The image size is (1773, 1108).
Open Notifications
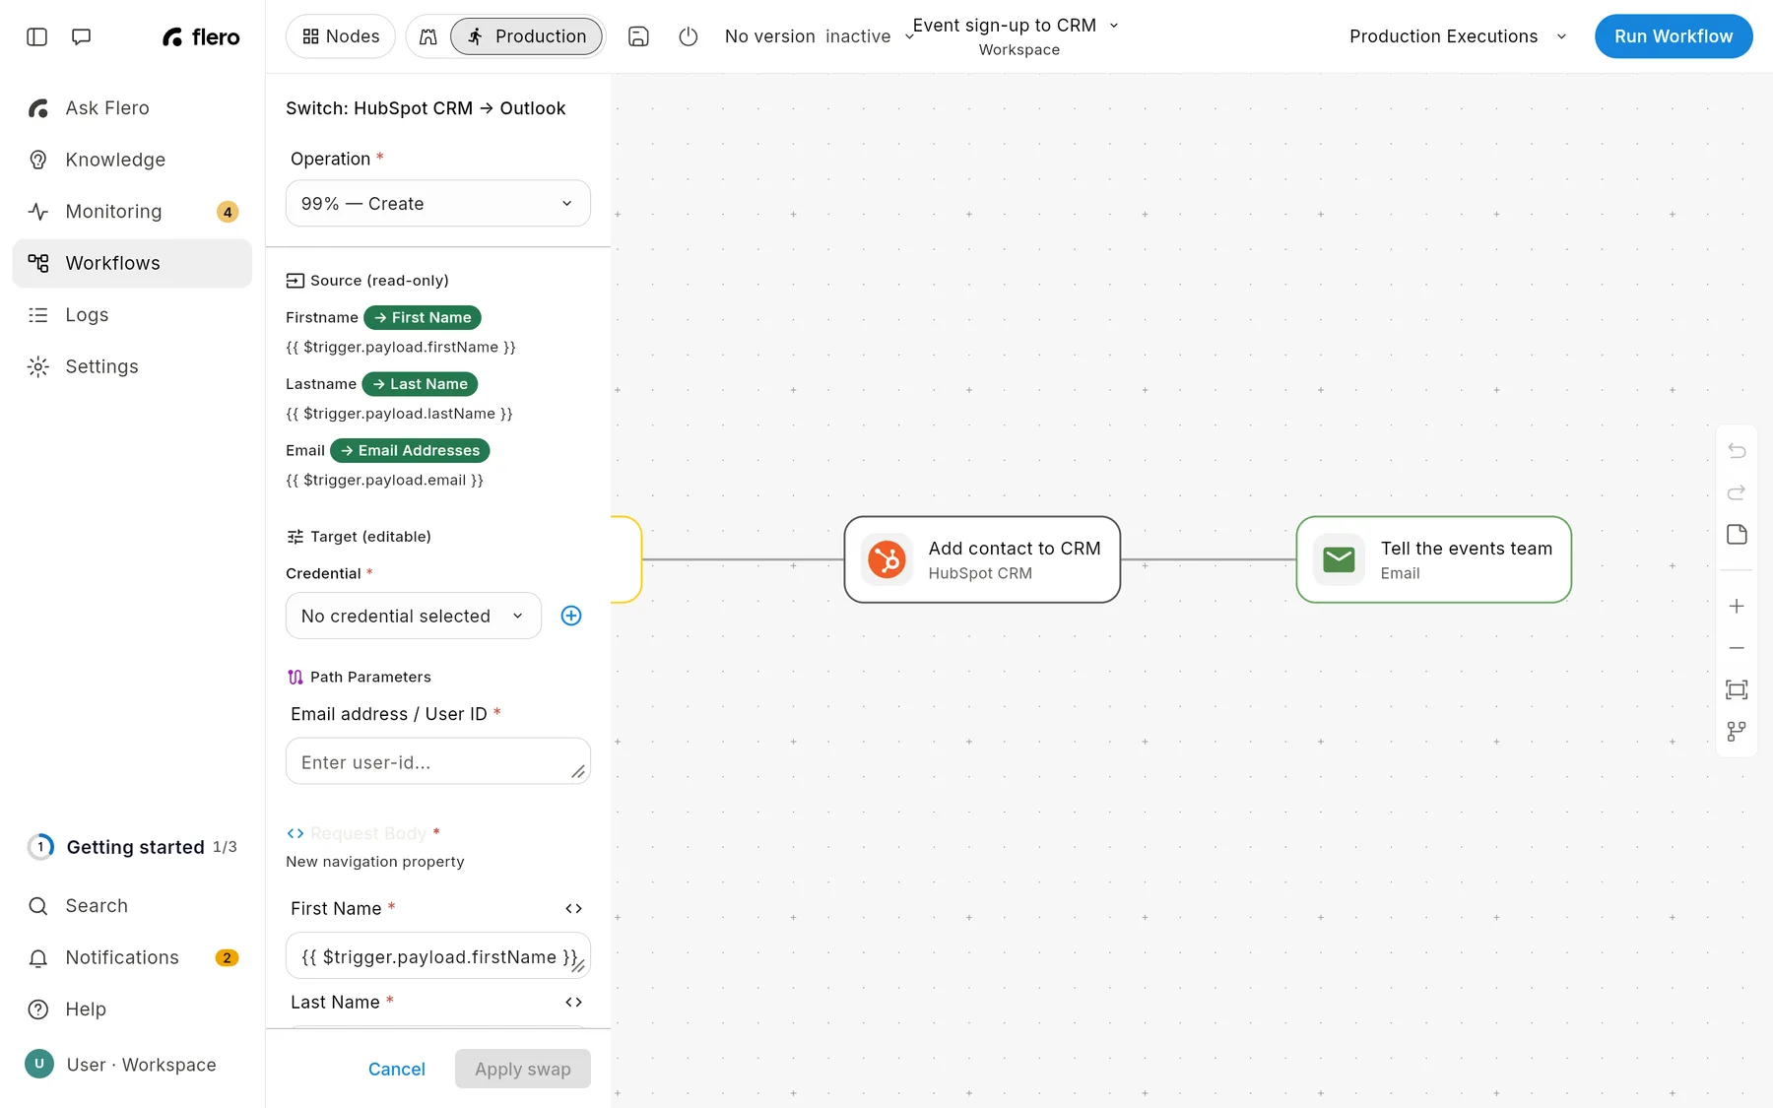pyautogui.click(x=132, y=957)
